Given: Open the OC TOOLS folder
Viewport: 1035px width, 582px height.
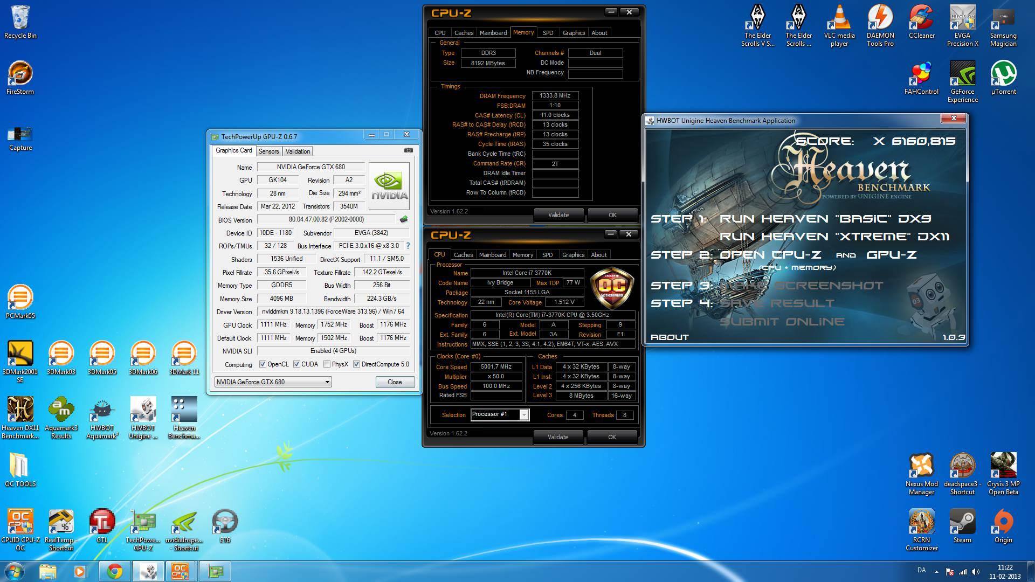Looking at the screenshot, I should coord(20,469).
